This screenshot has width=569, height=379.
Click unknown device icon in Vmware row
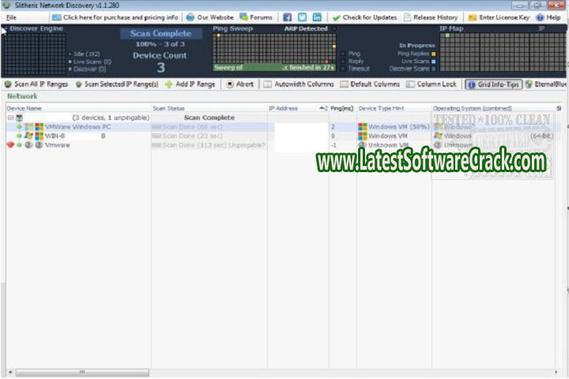[28, 144]
